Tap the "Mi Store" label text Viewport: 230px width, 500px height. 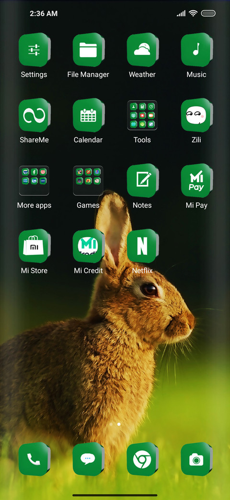pyautogui.click(x=34, y=271)
